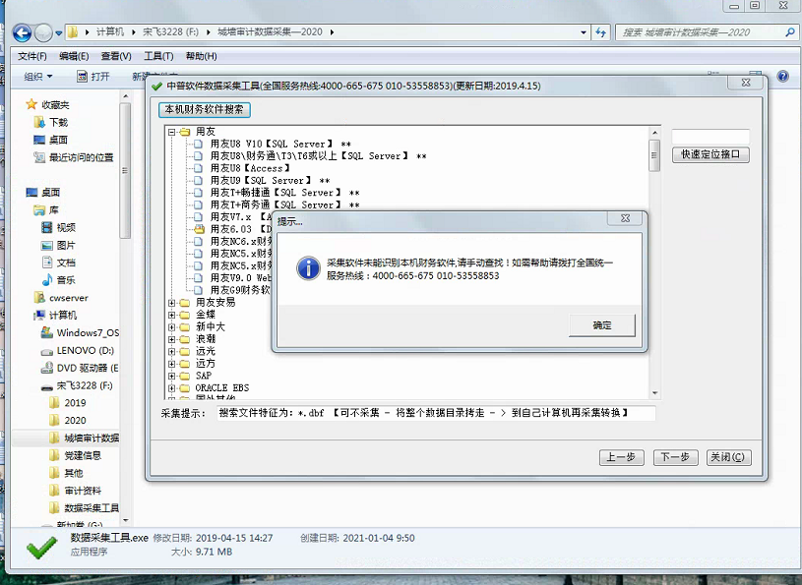Select 用友T+畅捷通【SQL Server】 entry

[285, 193]
